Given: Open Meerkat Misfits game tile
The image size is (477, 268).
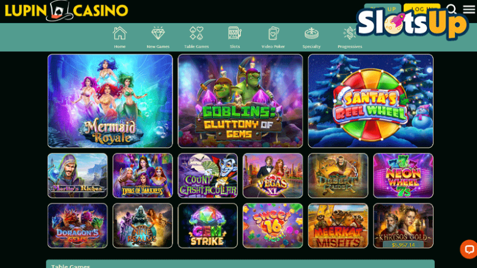Looking at the screenshot, I should click(x=338, y=225).
